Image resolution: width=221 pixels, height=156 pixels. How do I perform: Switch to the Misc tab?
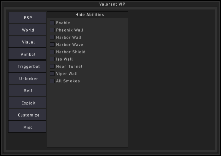[x=27, y=127]
